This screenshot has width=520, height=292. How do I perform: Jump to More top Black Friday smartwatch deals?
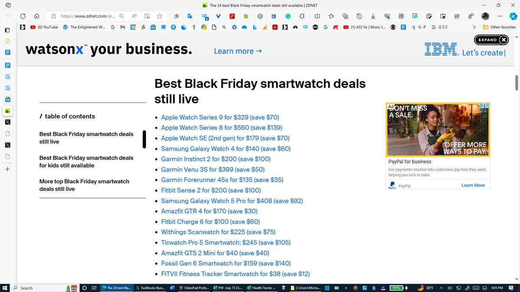pos(84,185)
